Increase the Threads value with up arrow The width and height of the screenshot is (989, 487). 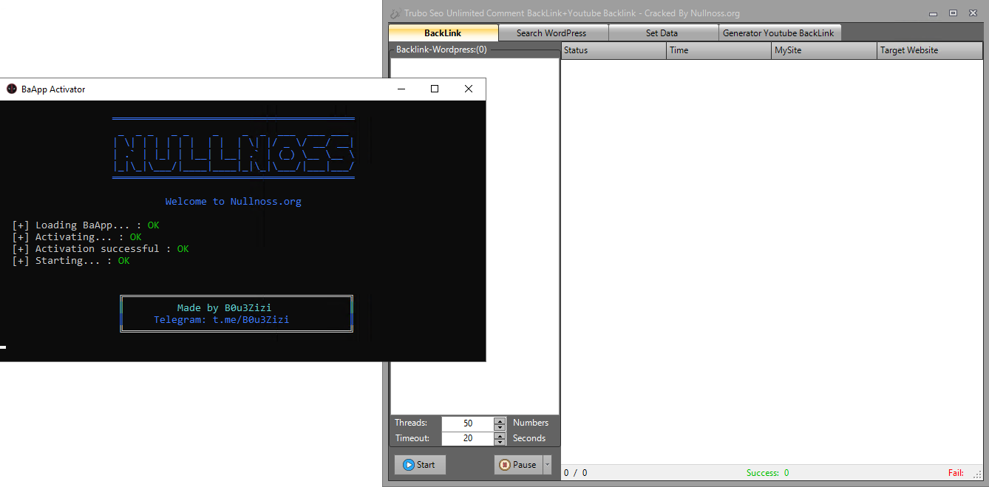pos(500,420)
